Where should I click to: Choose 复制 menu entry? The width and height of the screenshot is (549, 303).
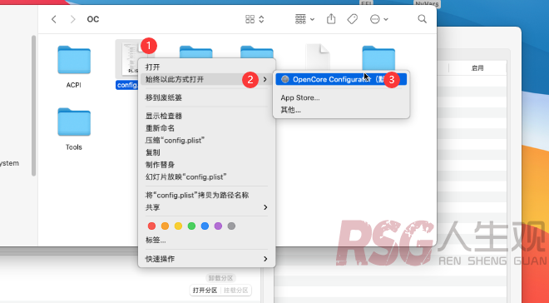click(206, 152)
